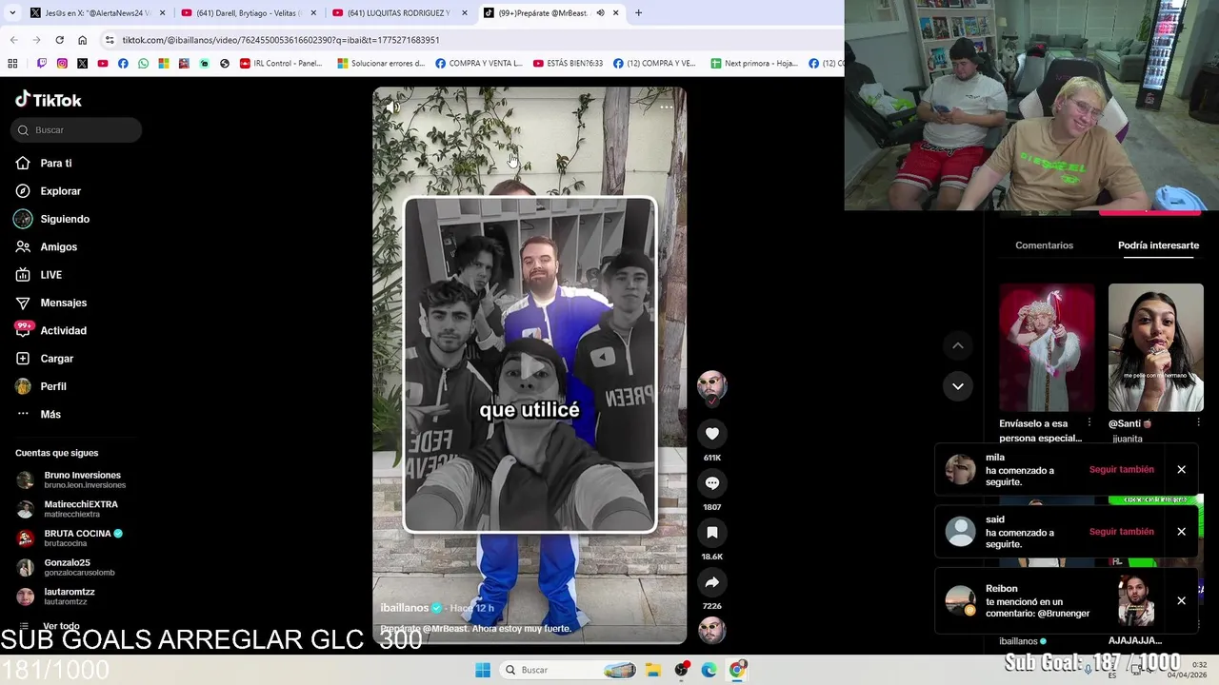Switch to Jes@s en X browser tab

(x=97, y=13)
